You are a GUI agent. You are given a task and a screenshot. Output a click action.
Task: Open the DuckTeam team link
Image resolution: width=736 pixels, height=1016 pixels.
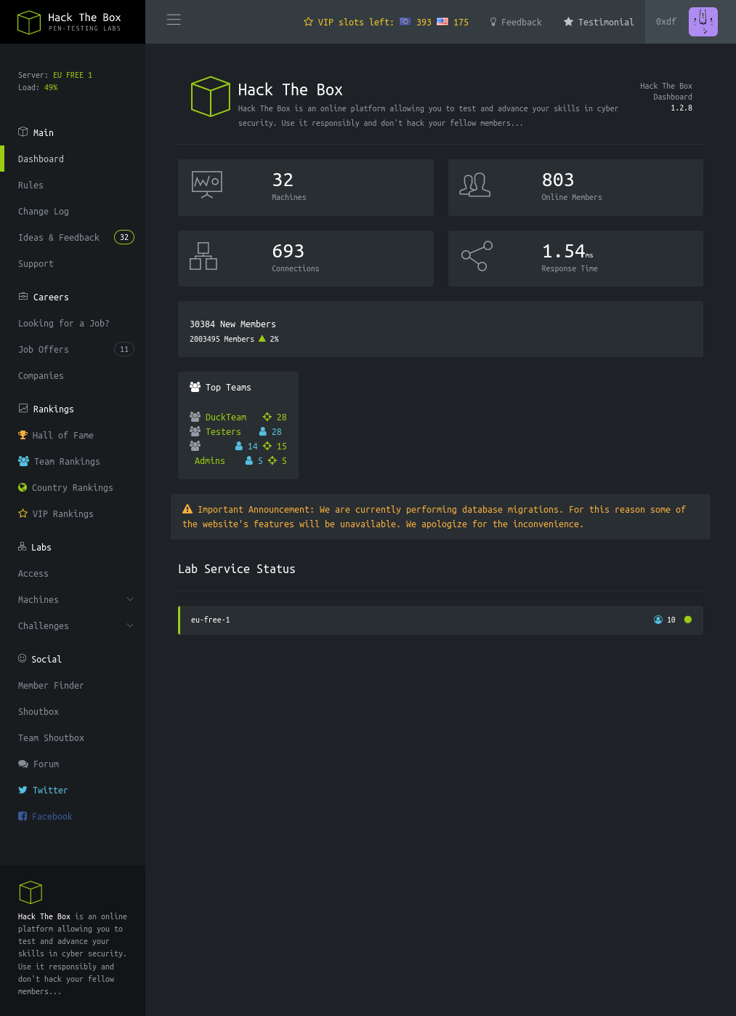tap(225, 417)
